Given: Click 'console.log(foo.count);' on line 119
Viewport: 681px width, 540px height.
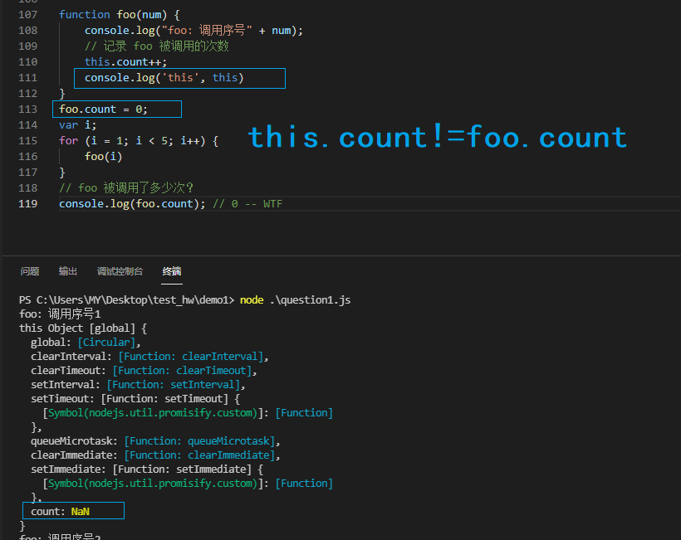Looking at the screenshot, I should [132, 204].
